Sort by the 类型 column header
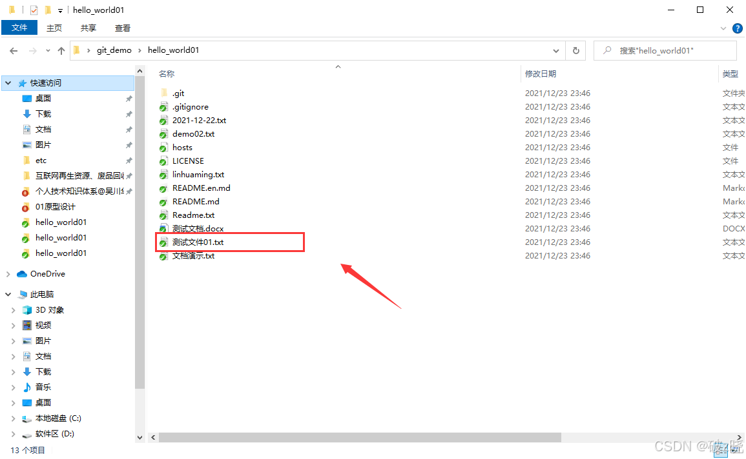The image size is (746, 459). (x=730, y=74)
